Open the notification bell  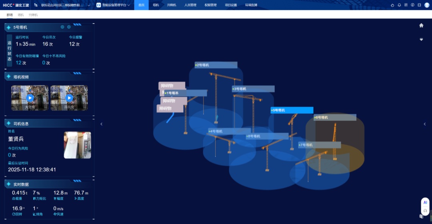click(399, 5)
